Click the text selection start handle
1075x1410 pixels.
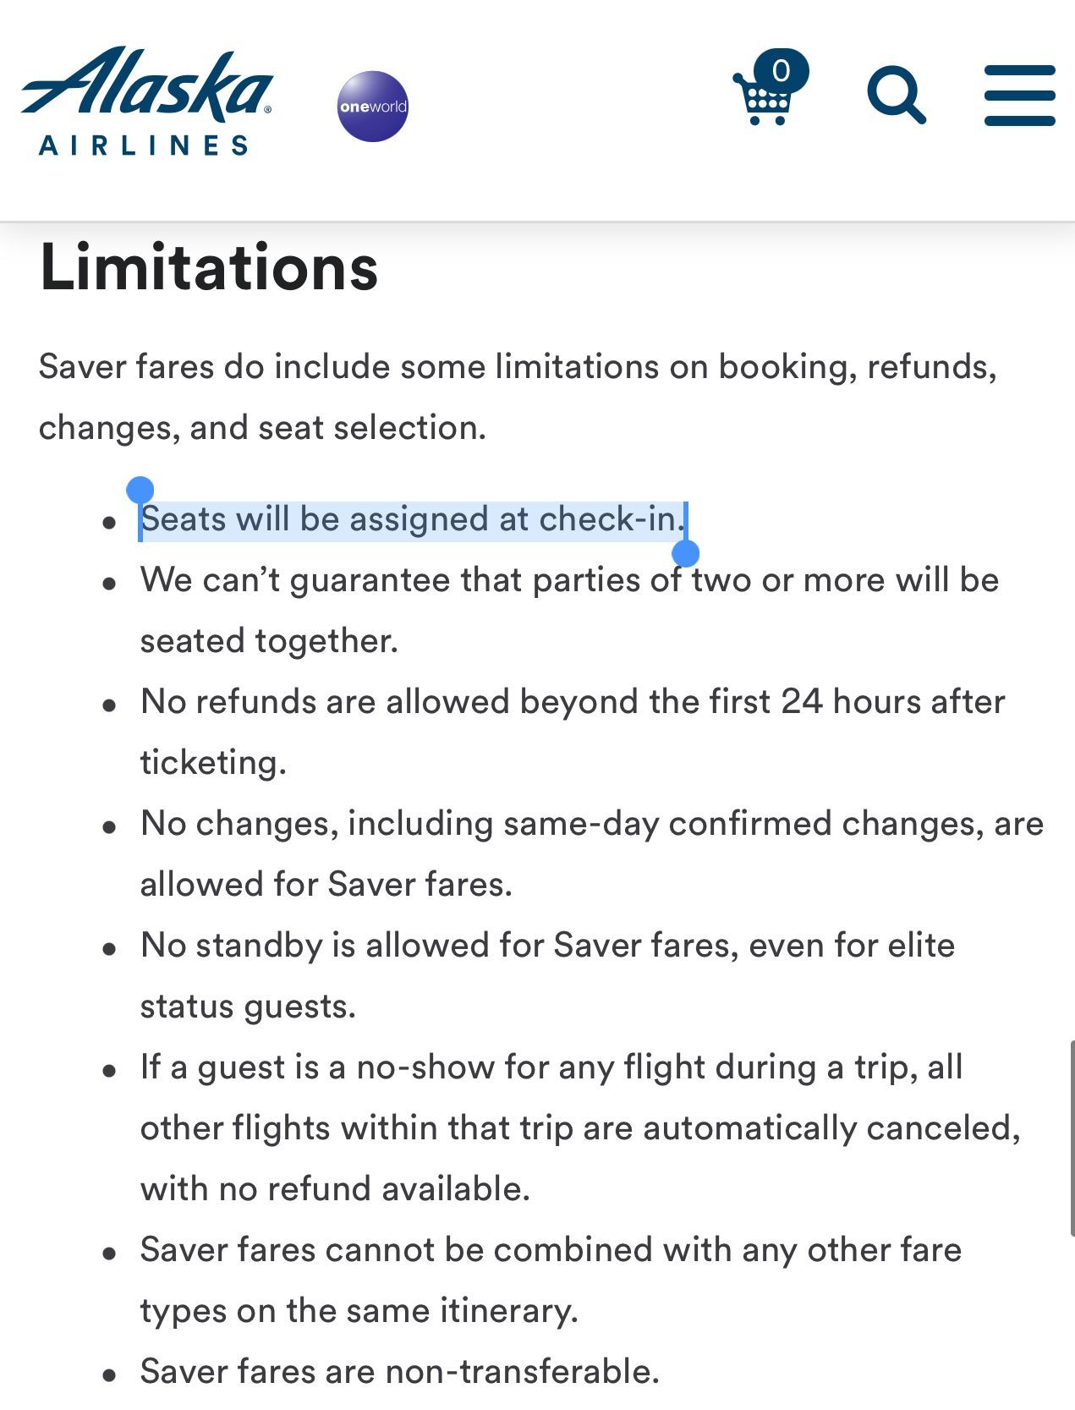tap(140, 491)
